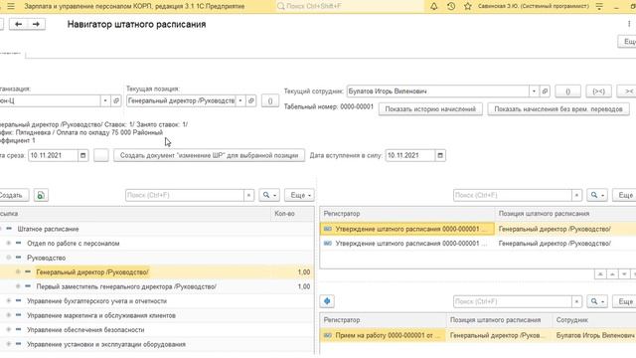Expand Отдел по работе с персоналом node
Screen dimensions: 636x358
click(x=9, y=243)
